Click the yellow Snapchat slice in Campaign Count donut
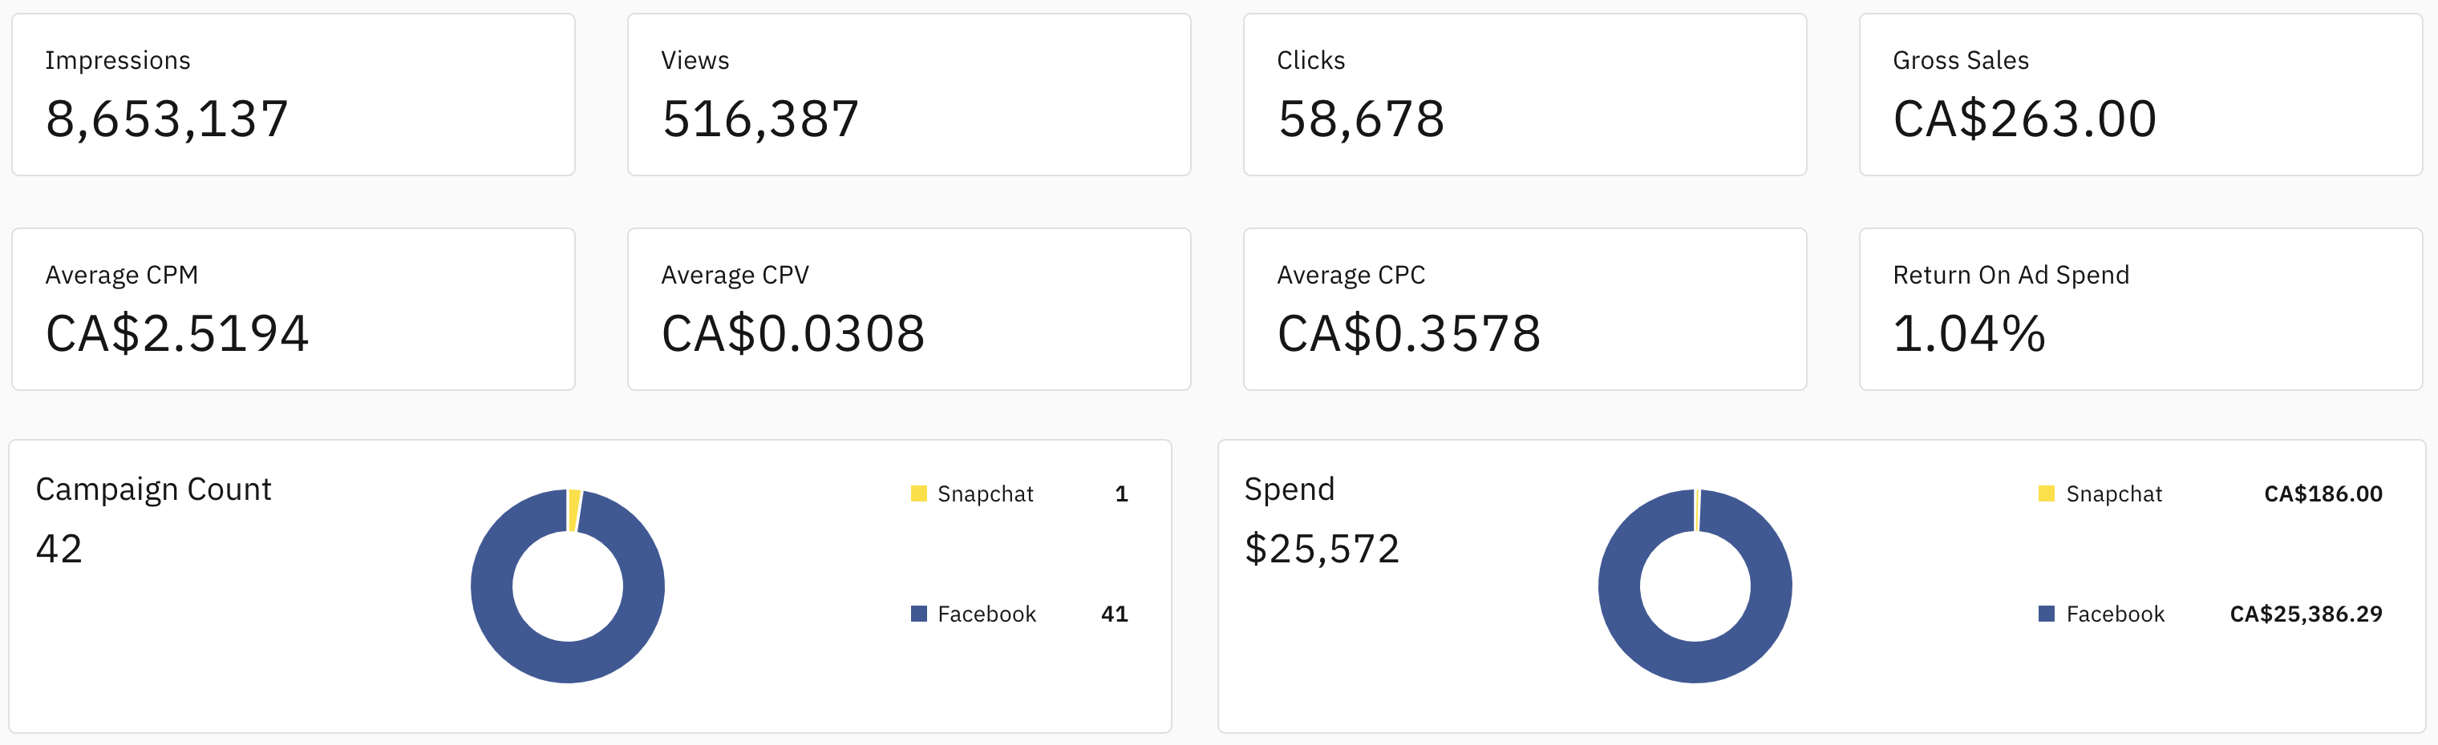This screenshot has height=745, width=2438. click(x=573, y=510)
